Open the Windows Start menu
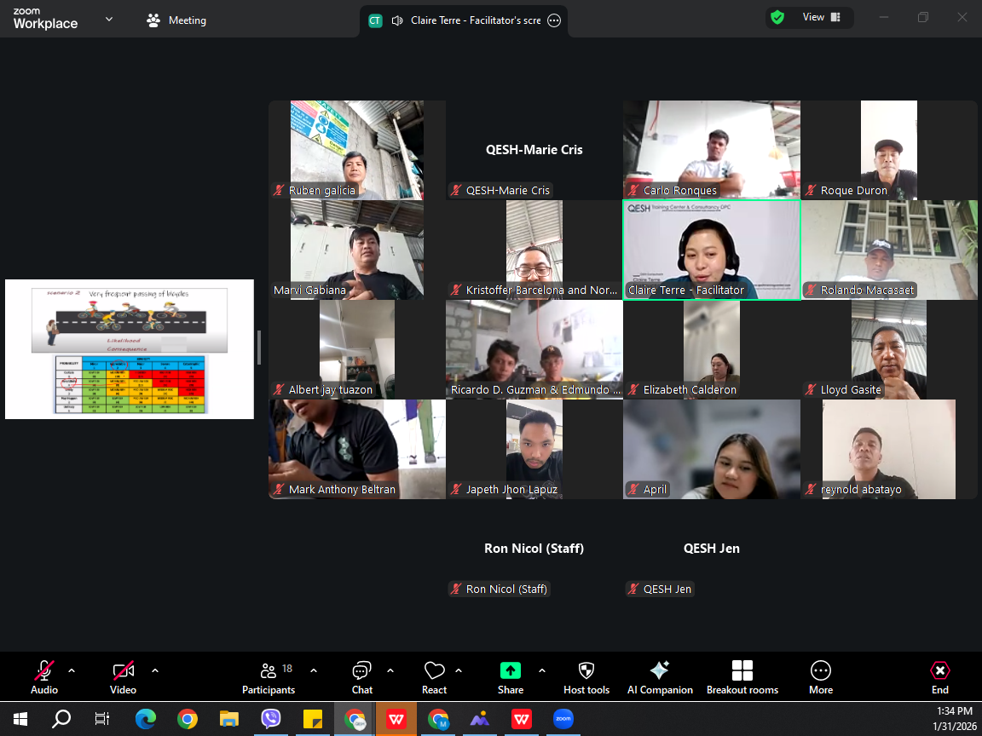The image size is (982, 736). click(20, 719)
